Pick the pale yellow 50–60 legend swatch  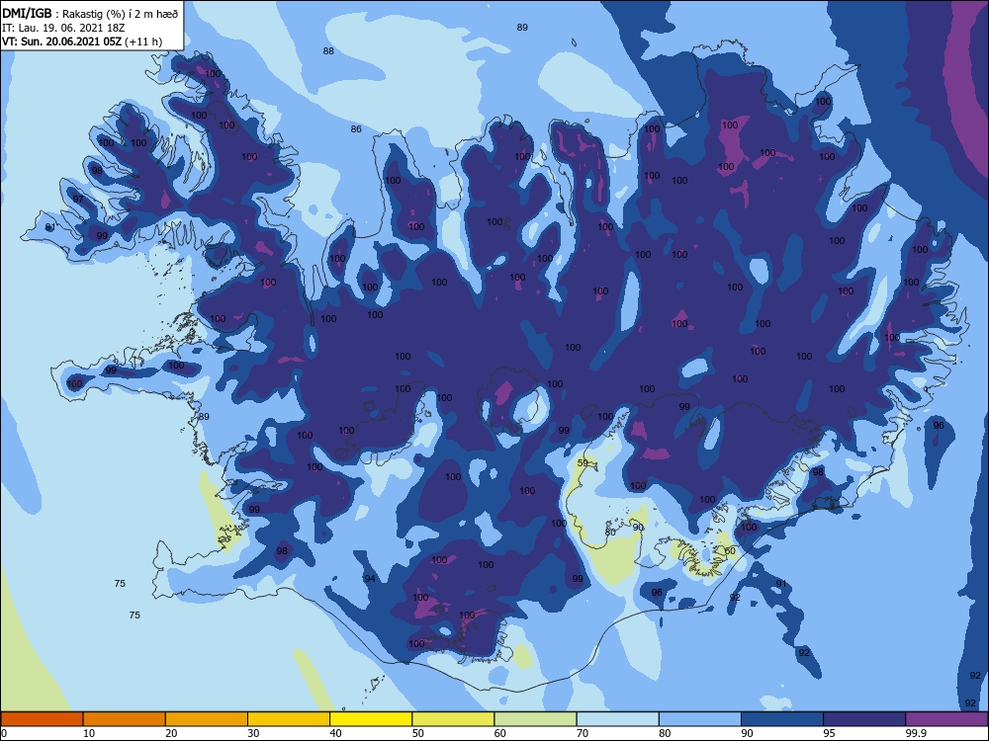454,719
